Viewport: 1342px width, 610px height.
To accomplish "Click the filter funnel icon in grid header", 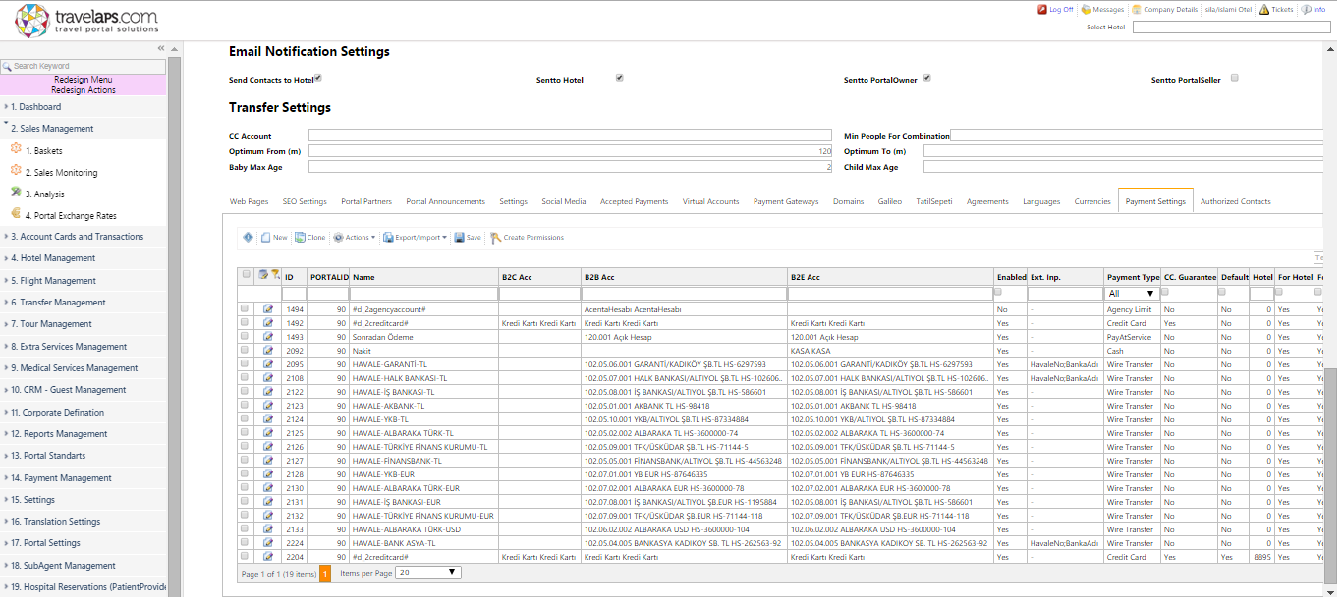I will pyautogui.click(x=276, y=275).
